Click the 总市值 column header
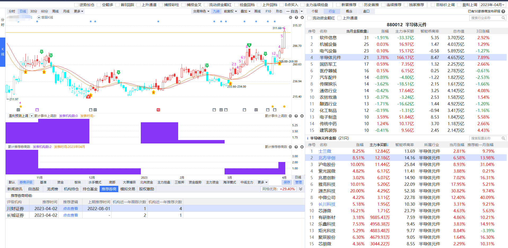The width and height of the screenshot is (508, 248). pyautogui.click(x=458, y=31)
